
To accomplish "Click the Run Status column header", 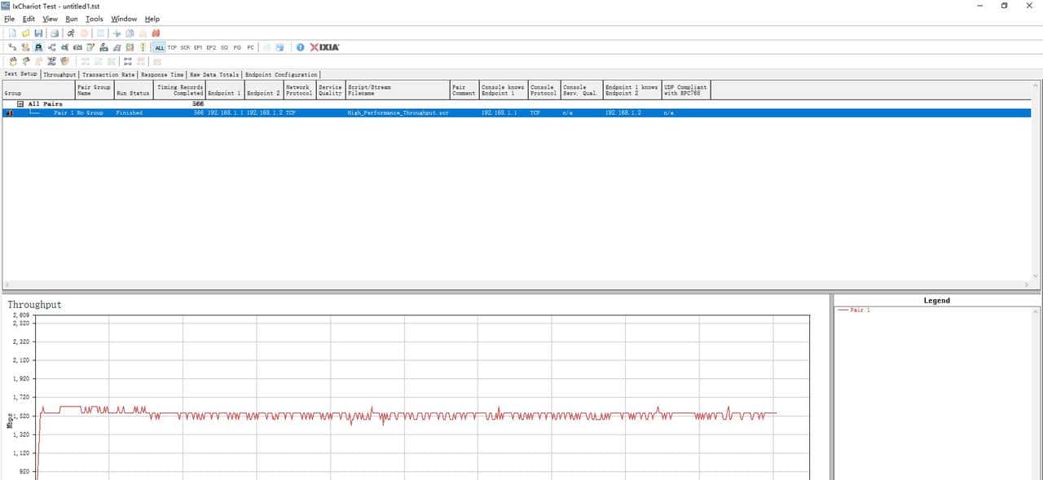I will click(x=134, y=90).
